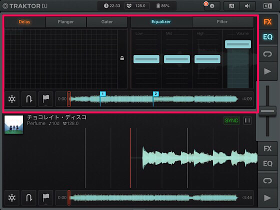The height and width of the screenshot is (210, 280).
Task: Open the notifications info icon in header
Action: (x=212, y=6)
